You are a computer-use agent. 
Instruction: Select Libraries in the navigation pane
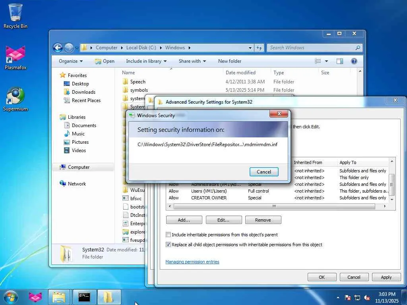(77, 117)
